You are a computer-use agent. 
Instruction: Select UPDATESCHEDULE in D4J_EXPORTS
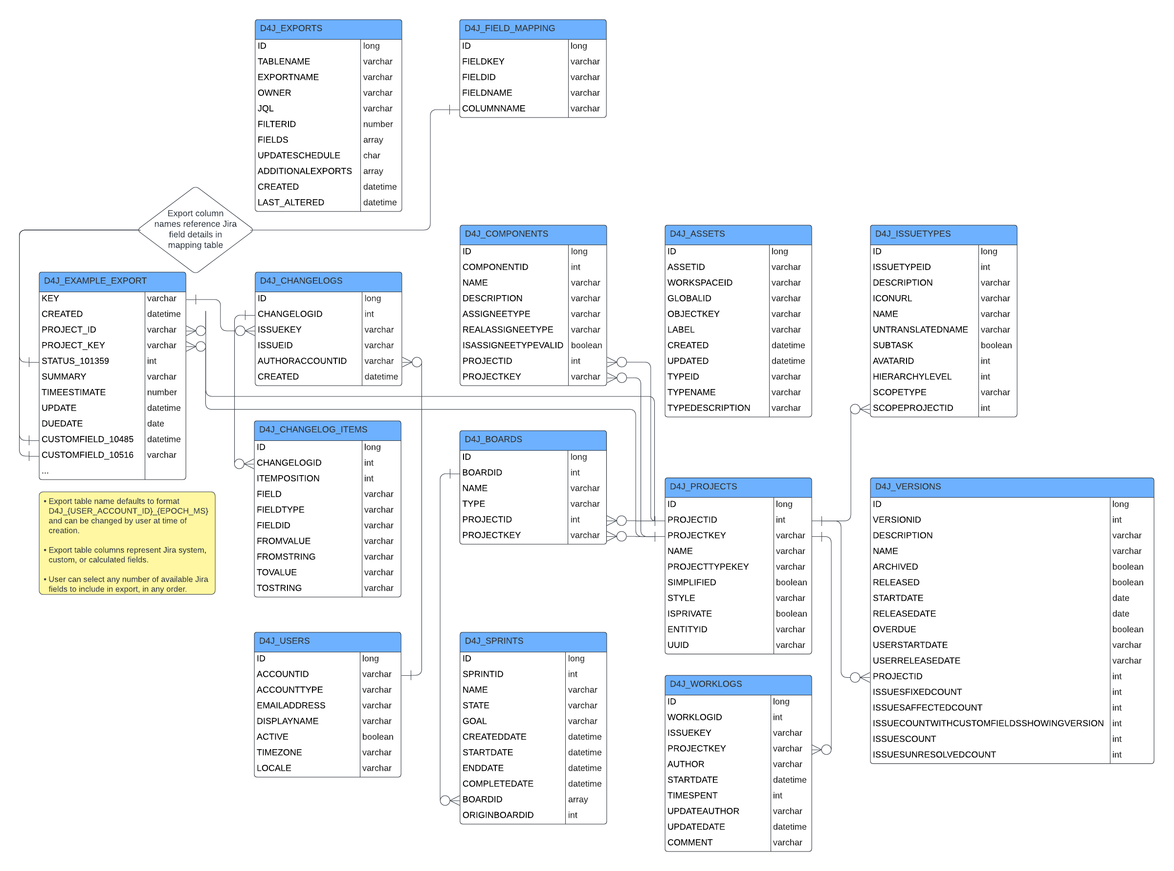(x=328, y=156)
